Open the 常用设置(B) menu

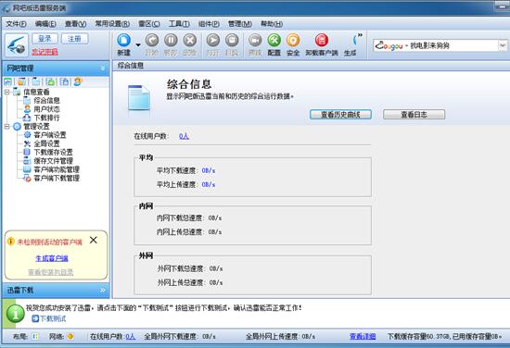112,24
